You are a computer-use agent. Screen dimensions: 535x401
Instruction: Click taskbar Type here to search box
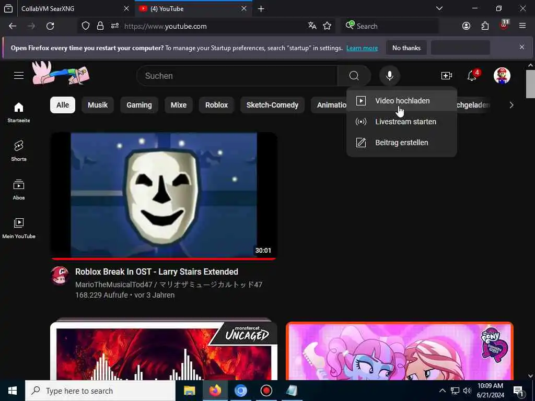pos(100,391)
